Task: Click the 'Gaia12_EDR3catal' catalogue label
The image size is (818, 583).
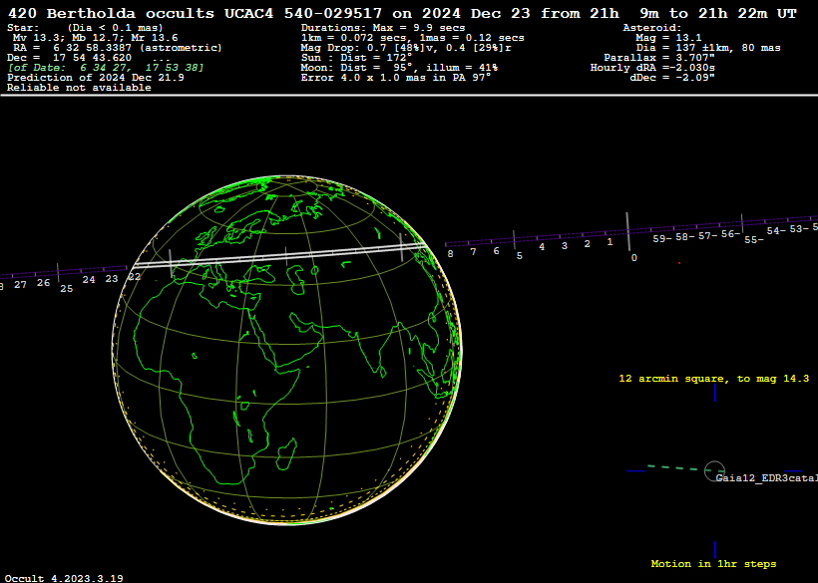Action: pos(767,478)
